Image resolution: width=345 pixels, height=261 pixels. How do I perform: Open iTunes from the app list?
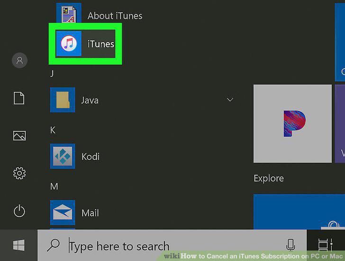pos(85,44)
